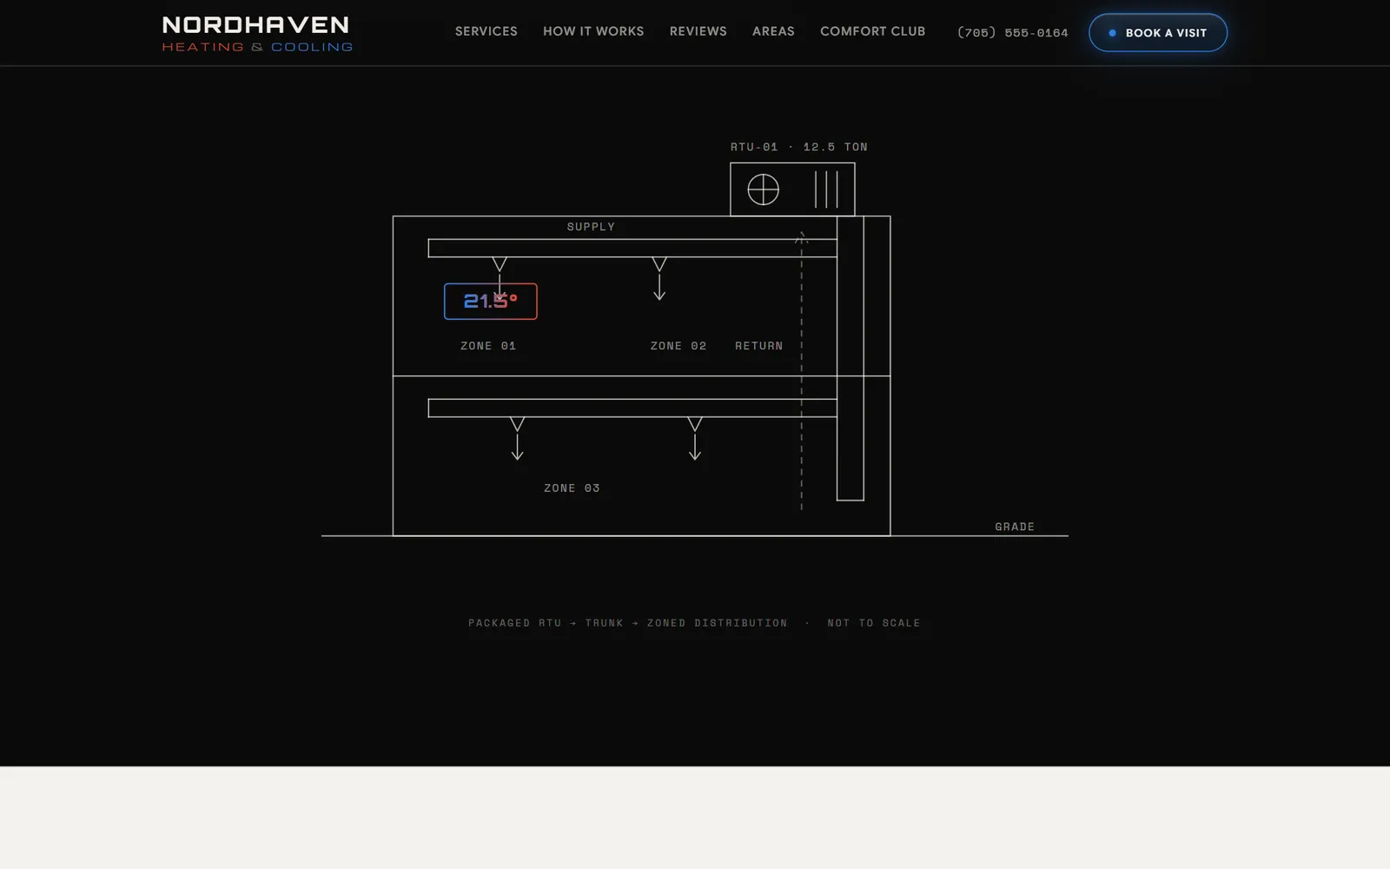Click the ZONE 02 label
The image size is (1390, 869).
678,346
